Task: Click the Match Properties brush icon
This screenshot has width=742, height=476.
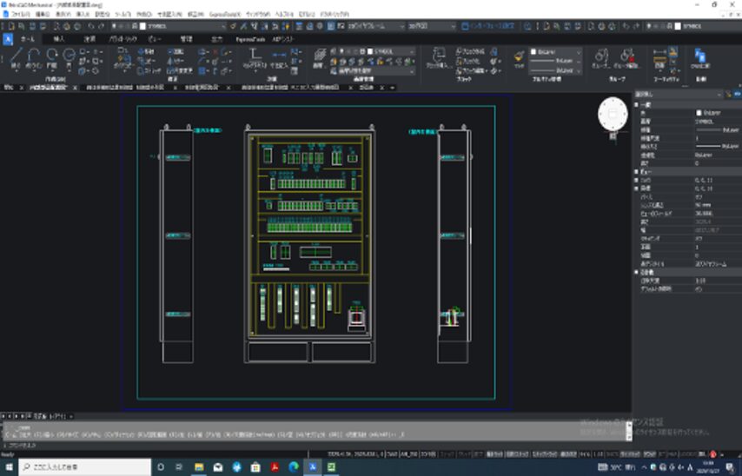Action: coord(519,56)
